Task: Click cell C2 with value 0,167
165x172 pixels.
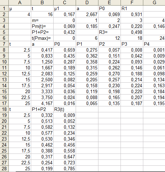Action: (64, 14)
